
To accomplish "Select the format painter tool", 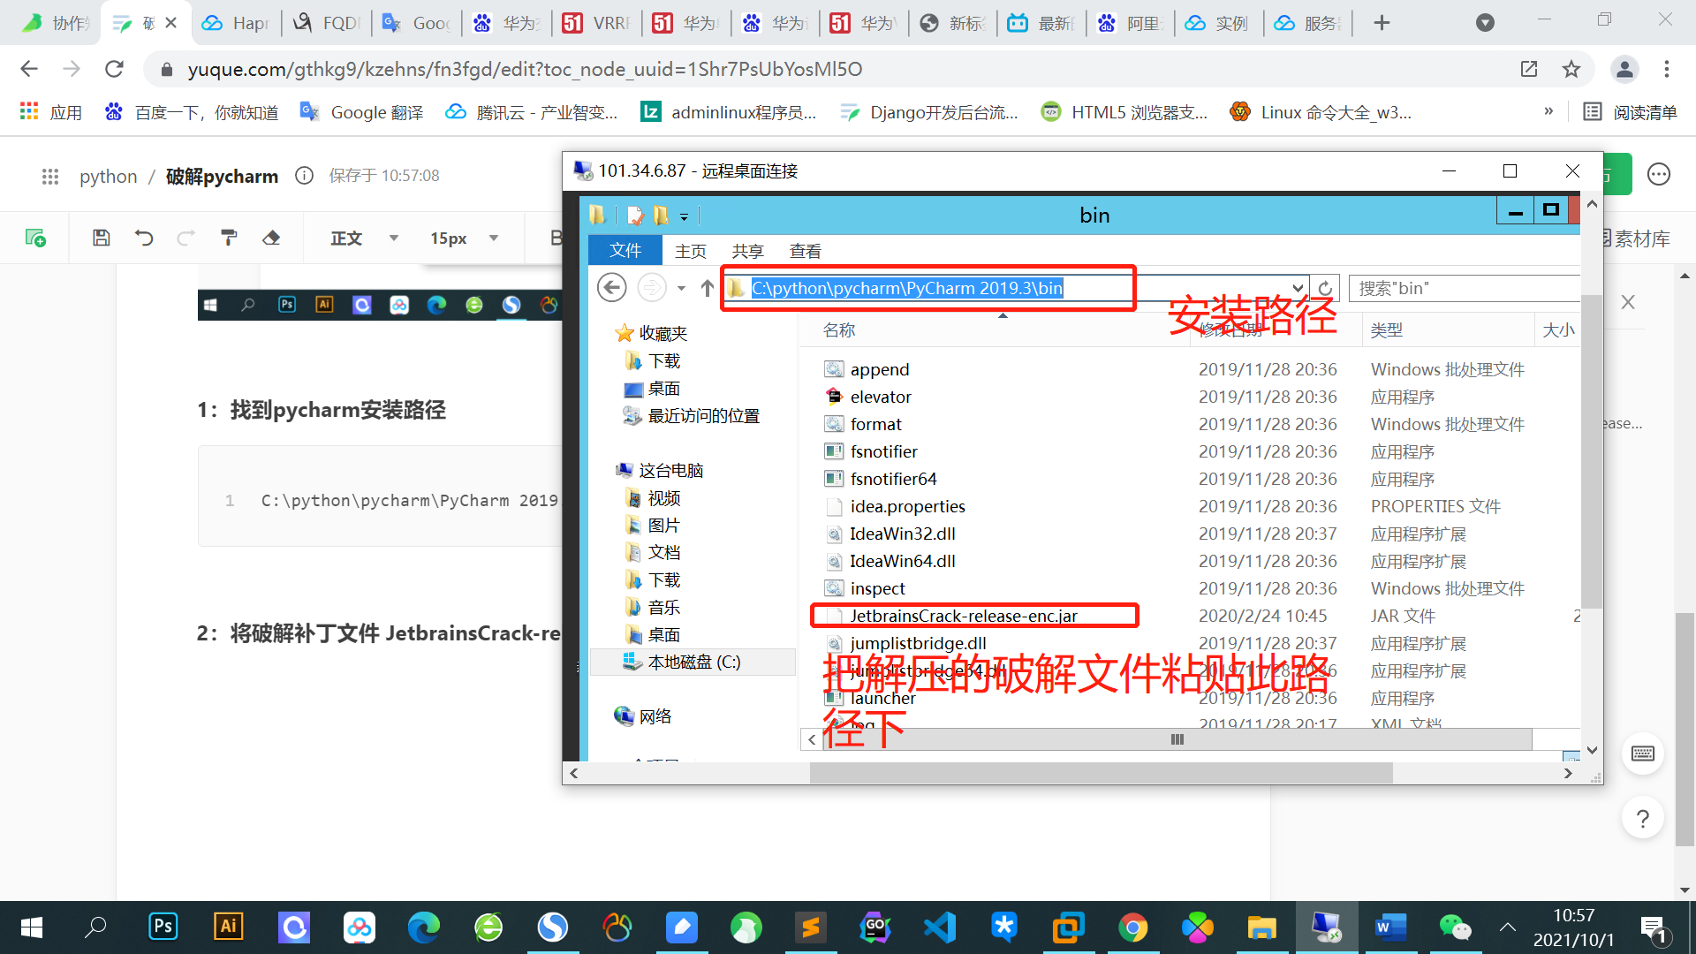I will 229,238.
